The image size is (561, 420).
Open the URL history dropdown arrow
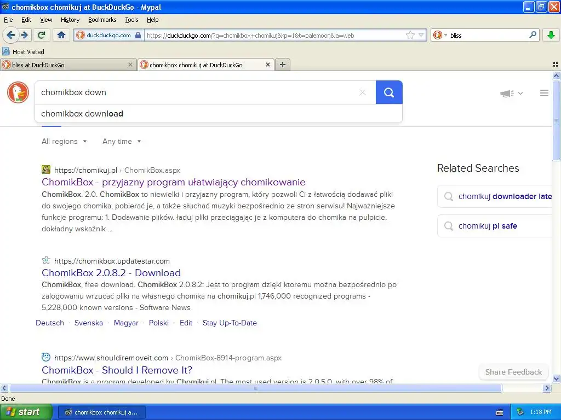click(x=421, y=35)
